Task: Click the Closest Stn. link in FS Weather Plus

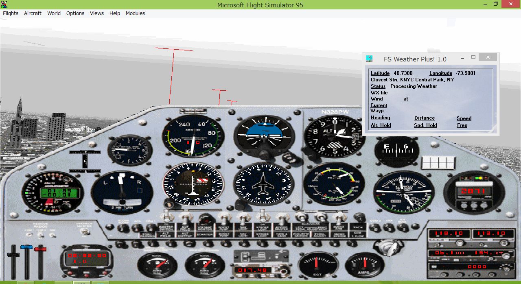Action: (x=384, y=80)
